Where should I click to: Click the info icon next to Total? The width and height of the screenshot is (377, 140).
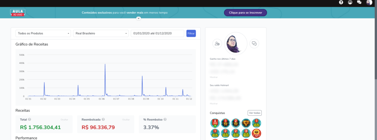pos(29,119)
